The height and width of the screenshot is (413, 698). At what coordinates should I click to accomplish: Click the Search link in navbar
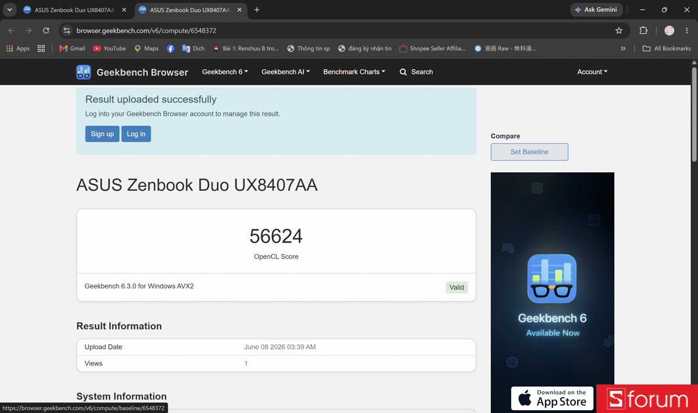tap(416, 72)
